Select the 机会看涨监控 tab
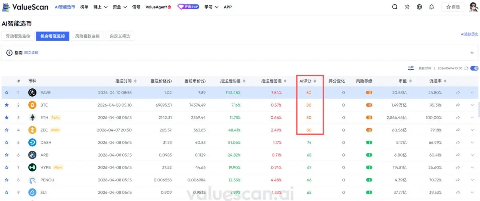This screenshot has height=201, width=480. pos(52,36)
